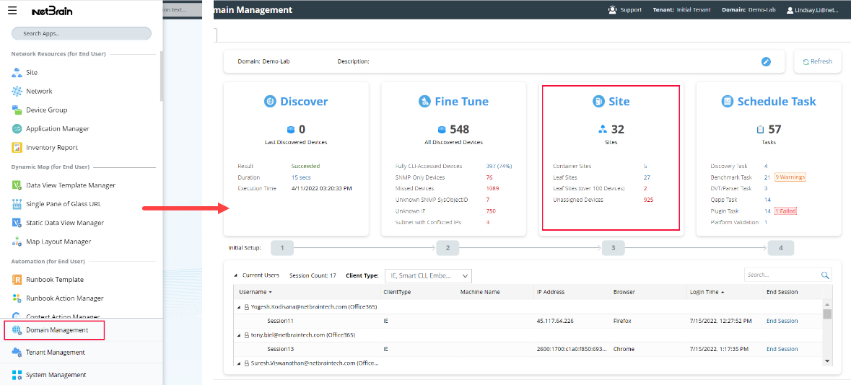Screen dimensions: 851x385
Task: Click the Device Group icon
Action: 17,110
